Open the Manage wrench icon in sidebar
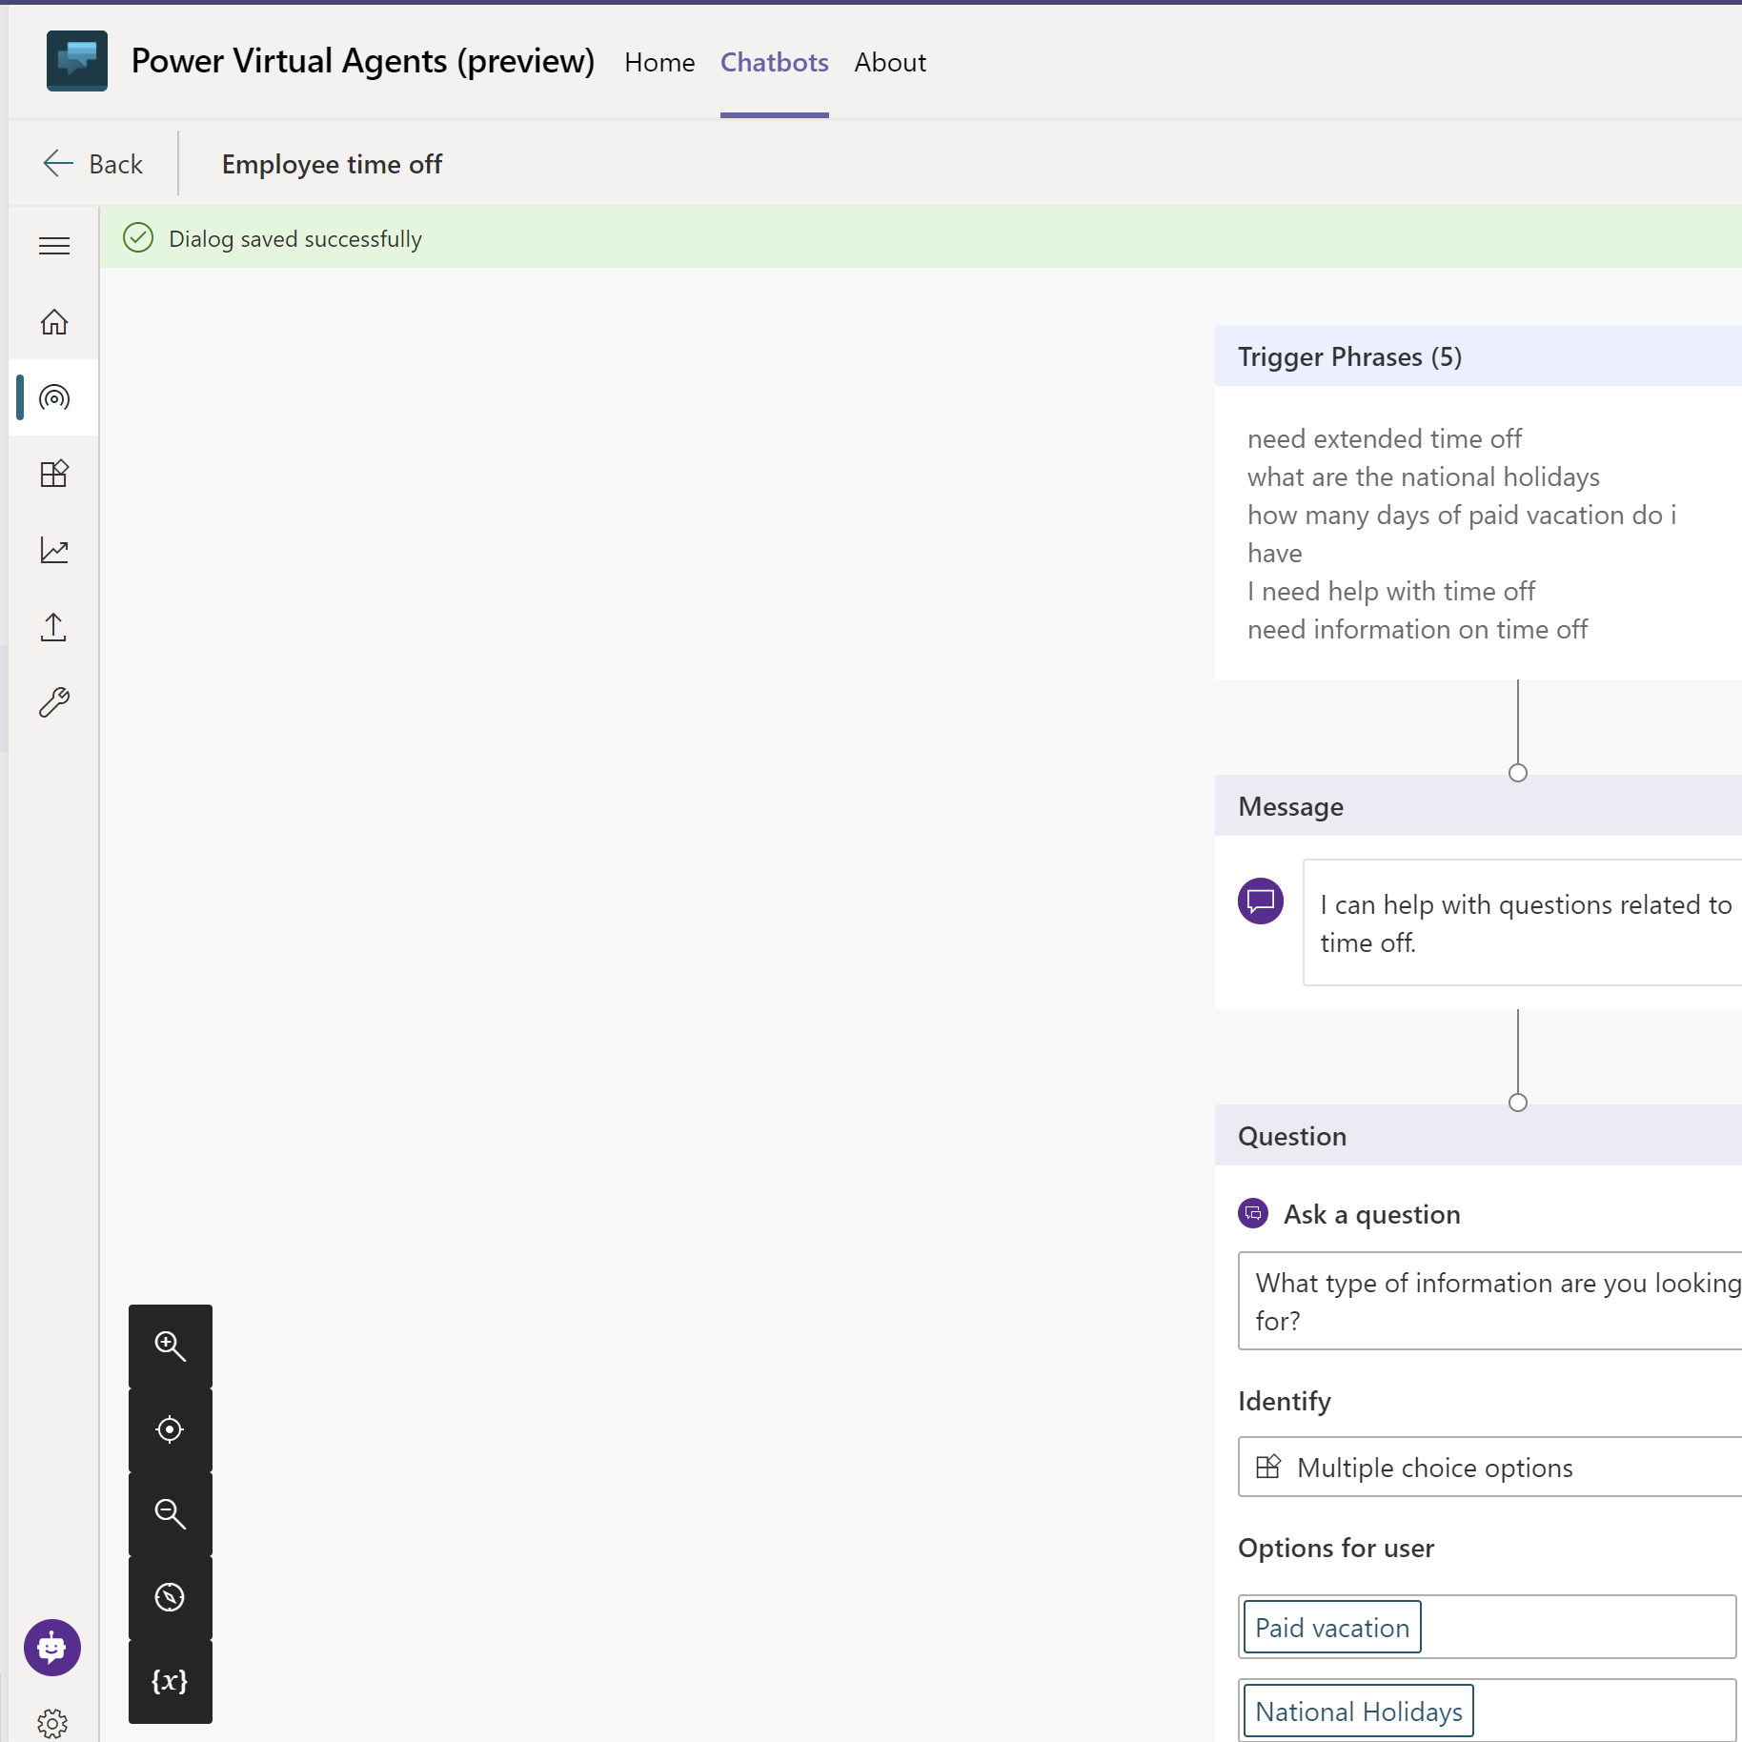 click(54, 702)
